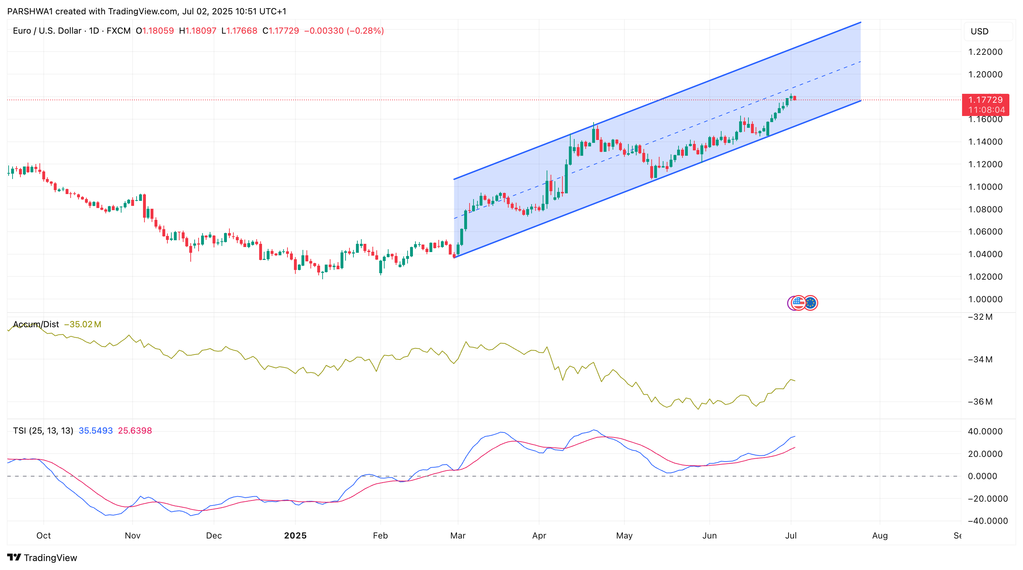Select the Euro / U.S. Dollar symbol title
This screenshot has width=1023, height=570.
(71, 30)
